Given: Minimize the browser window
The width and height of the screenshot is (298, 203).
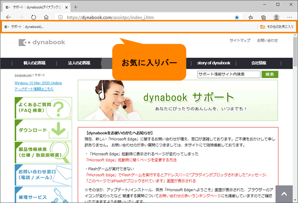Looking at the screenshot, I should tap(265, 4).
